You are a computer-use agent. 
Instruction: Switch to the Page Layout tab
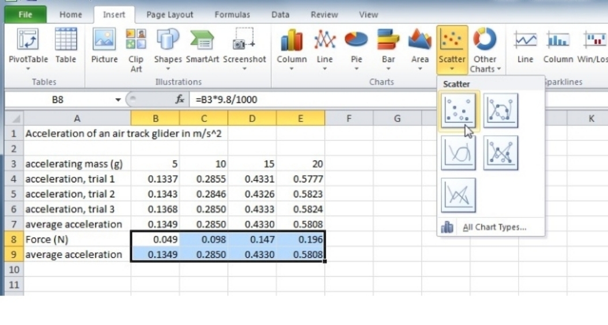169,15
